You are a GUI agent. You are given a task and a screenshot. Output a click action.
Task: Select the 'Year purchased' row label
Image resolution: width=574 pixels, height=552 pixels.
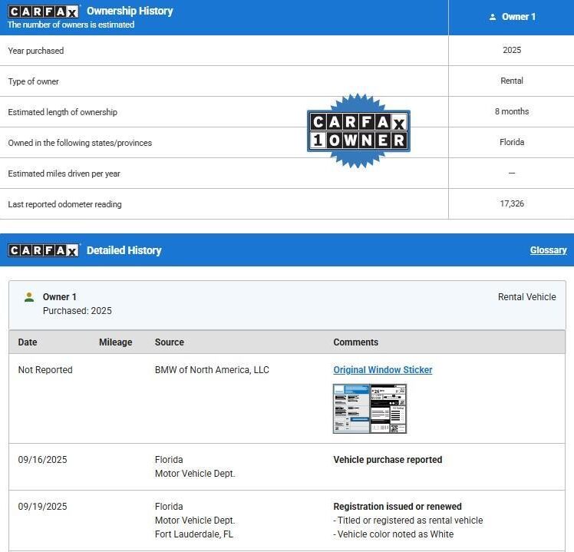[x=36, y=51]
